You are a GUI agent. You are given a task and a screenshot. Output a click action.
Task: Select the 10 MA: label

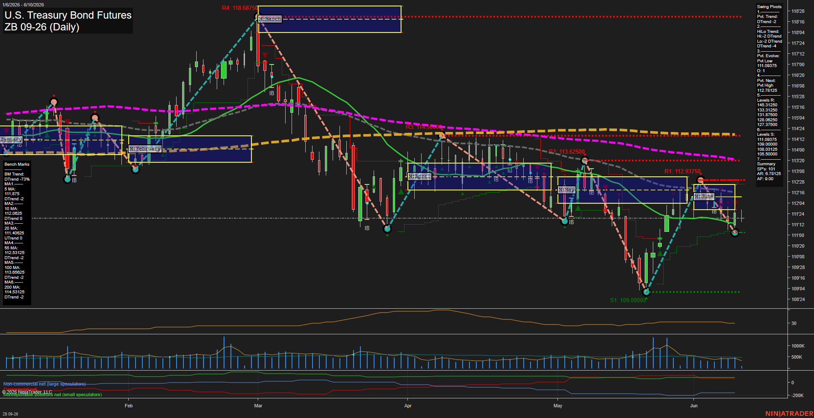pos(11,209)
